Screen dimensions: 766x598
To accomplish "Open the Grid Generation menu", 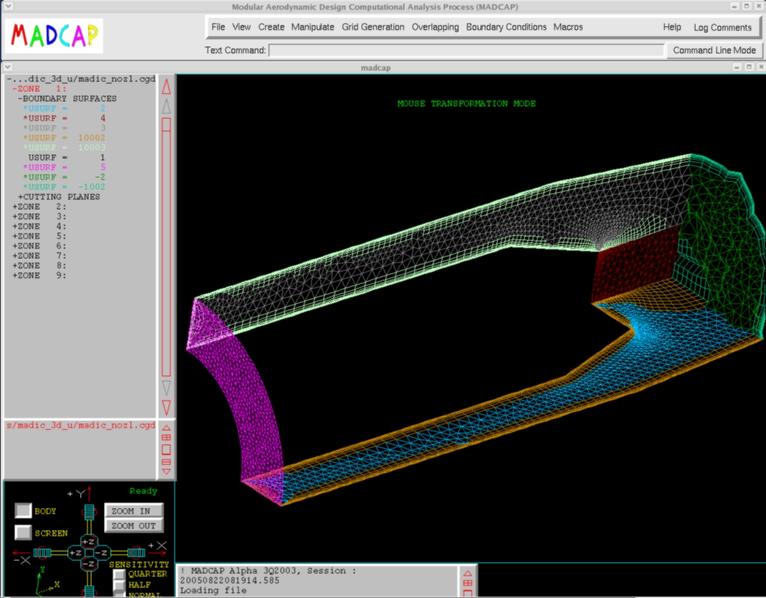I will (373, 27).
